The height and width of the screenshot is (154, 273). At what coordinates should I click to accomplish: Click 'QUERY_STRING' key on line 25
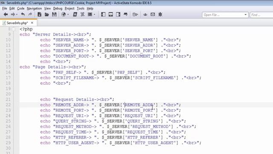click(143, 121)
